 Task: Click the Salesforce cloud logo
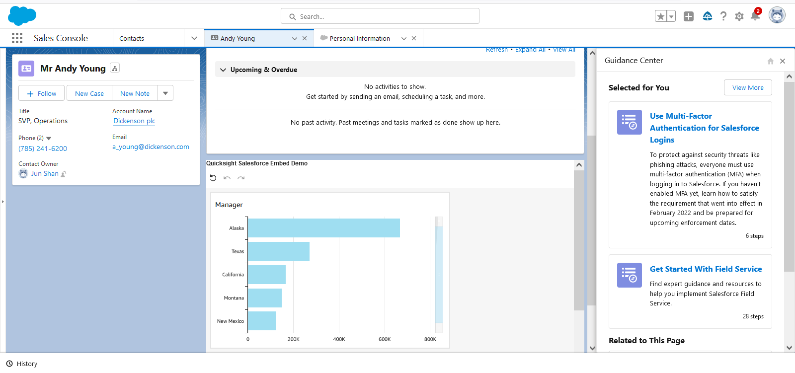click(22, 16)
